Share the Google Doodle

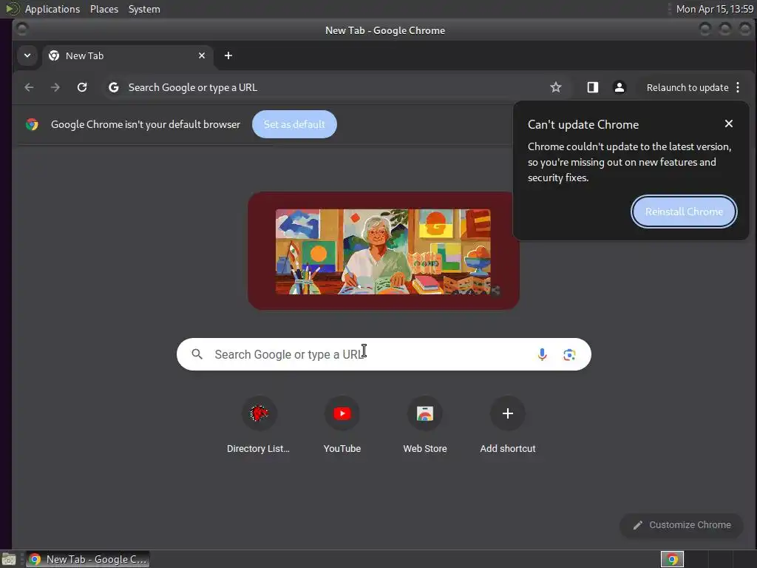pos(495,290)
